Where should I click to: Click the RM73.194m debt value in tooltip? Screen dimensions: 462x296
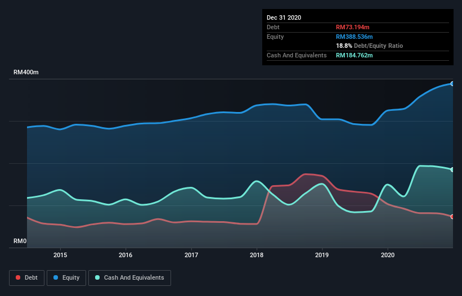(353, 27)
